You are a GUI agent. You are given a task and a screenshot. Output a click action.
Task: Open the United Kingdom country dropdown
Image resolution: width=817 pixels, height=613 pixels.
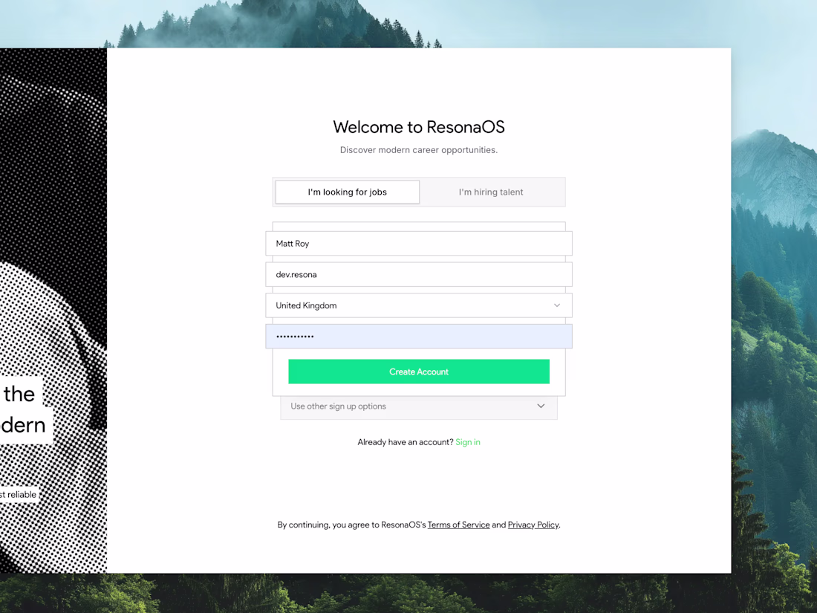(x=419, y=305)
